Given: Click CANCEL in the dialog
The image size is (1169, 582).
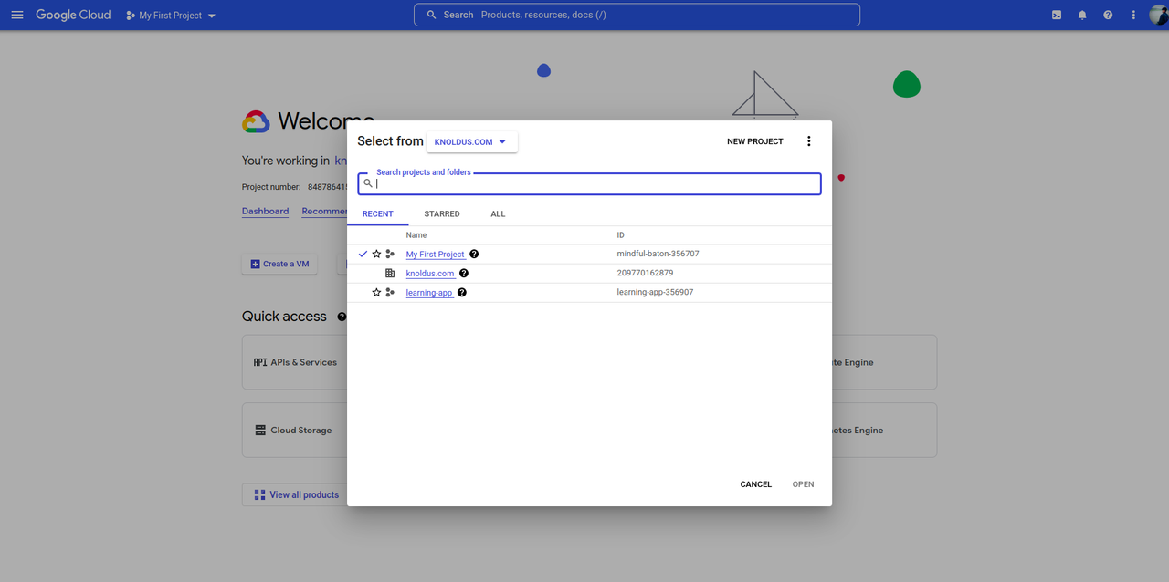Looking at the screenshot, I should (x=756, y=484).
